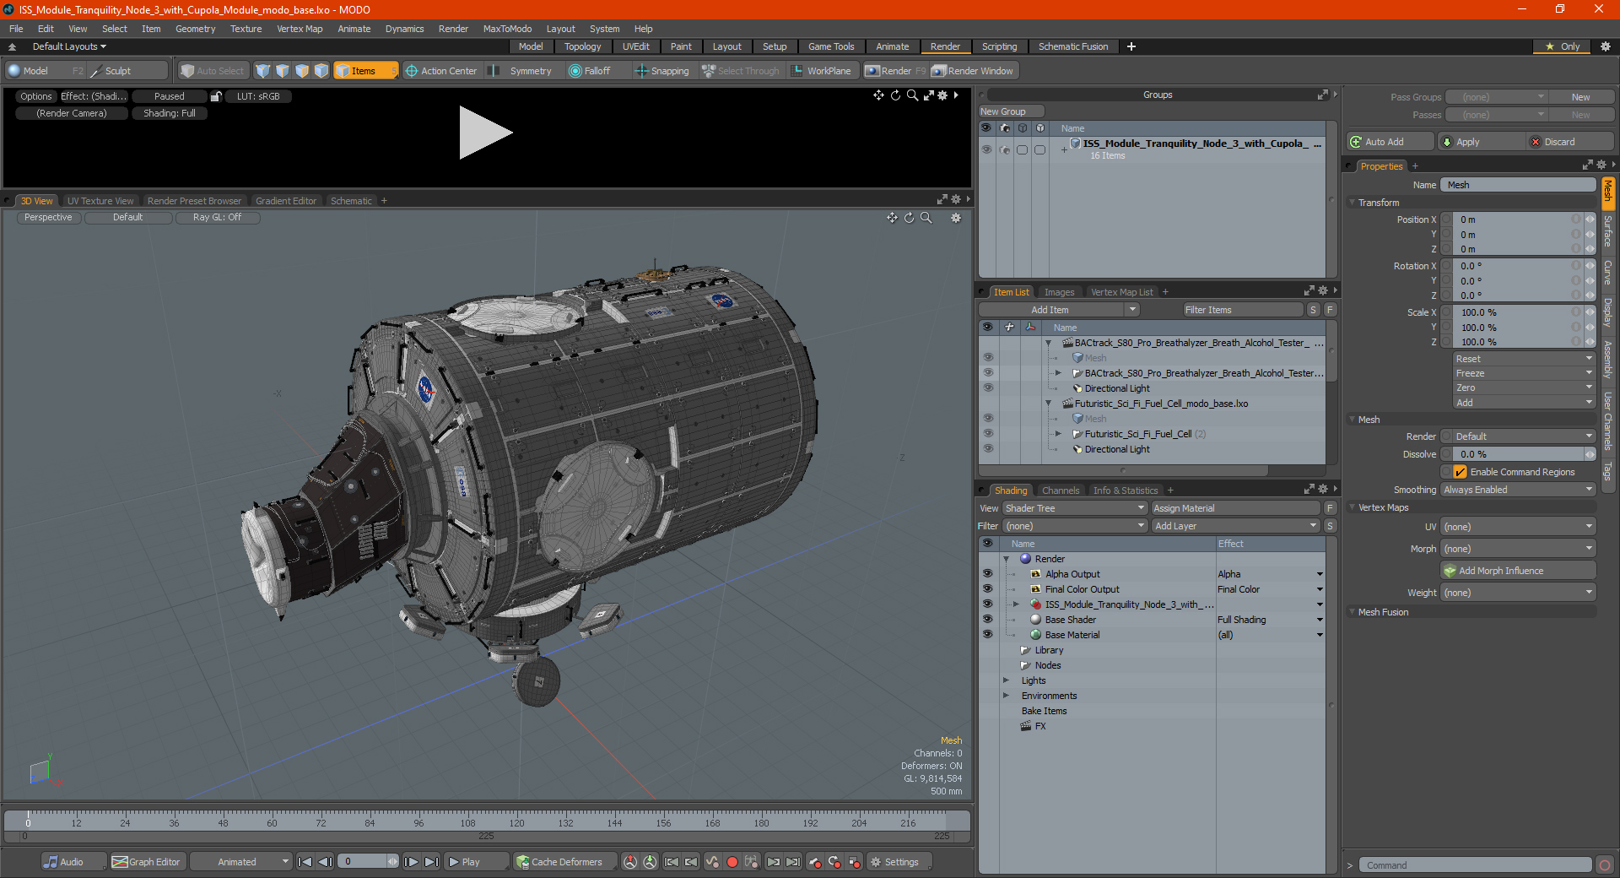The height and width of the screenshot is (878, 1620).
Task: Open the 3D viewport settings gear
Action: 956,218
